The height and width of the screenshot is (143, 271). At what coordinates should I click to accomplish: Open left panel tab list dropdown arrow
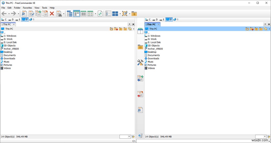click(x=129, y=24)
